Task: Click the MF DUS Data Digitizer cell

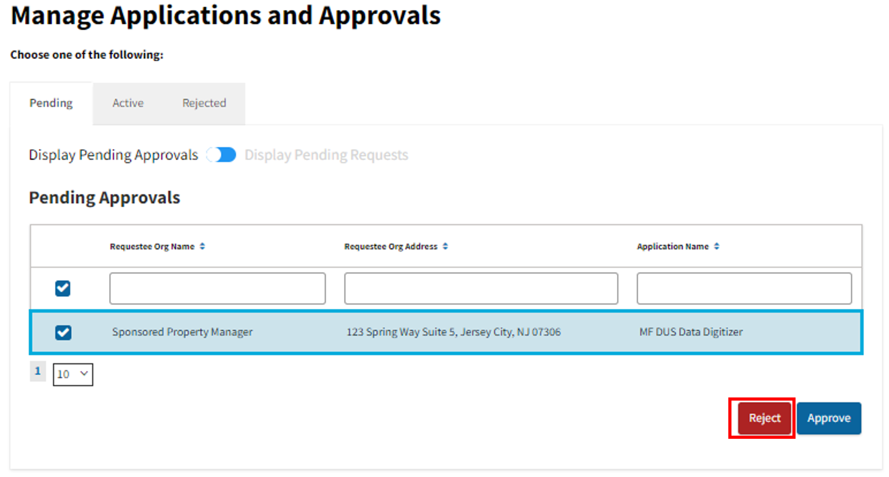Action: coord(691,332)
